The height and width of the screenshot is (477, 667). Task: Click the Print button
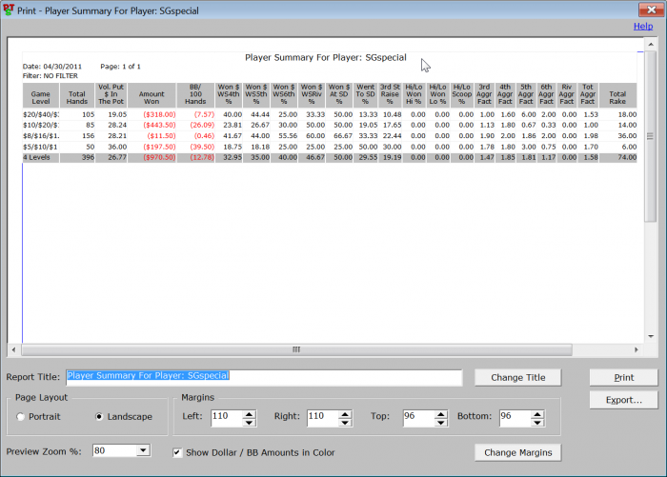[623, 377]
